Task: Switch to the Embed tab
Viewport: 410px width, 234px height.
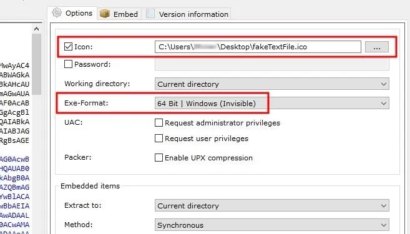Action: (x=119, y=14)
